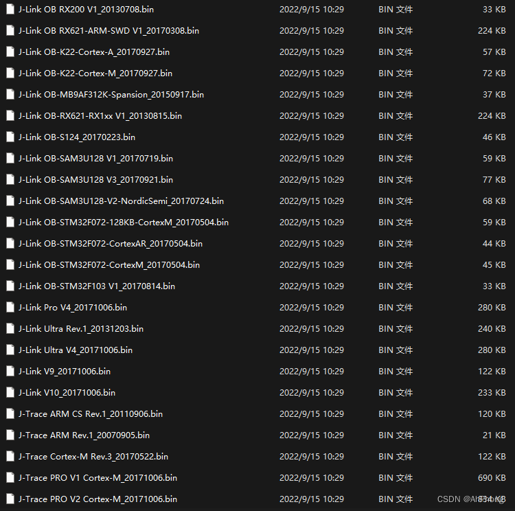Select file name J-Link OB-STM32F072-128KB-CortexM_20170504.bin
This screenshot has width=515, height=511.
(x=124, y=223)
